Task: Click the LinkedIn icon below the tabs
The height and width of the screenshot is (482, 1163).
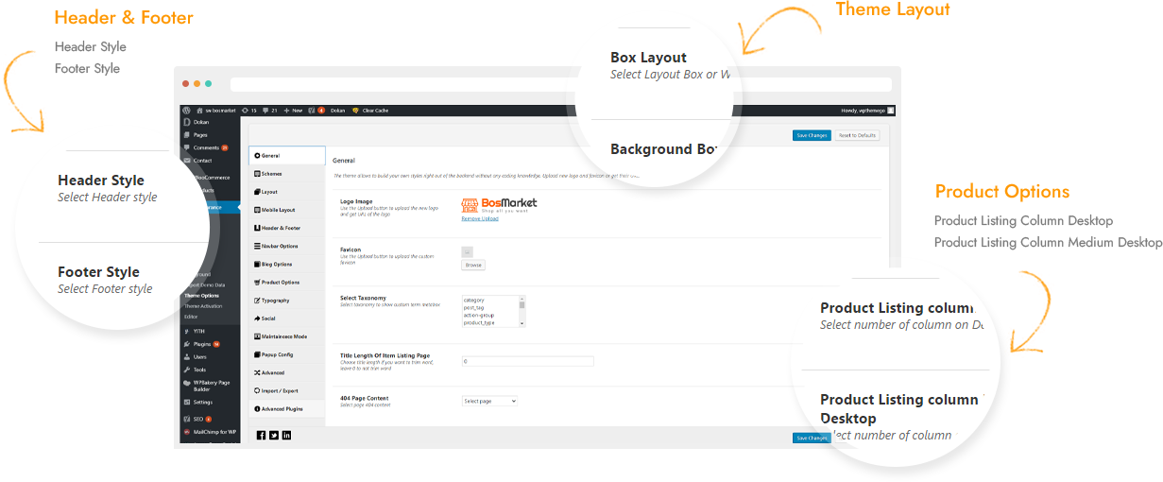Action: [286, 435]
